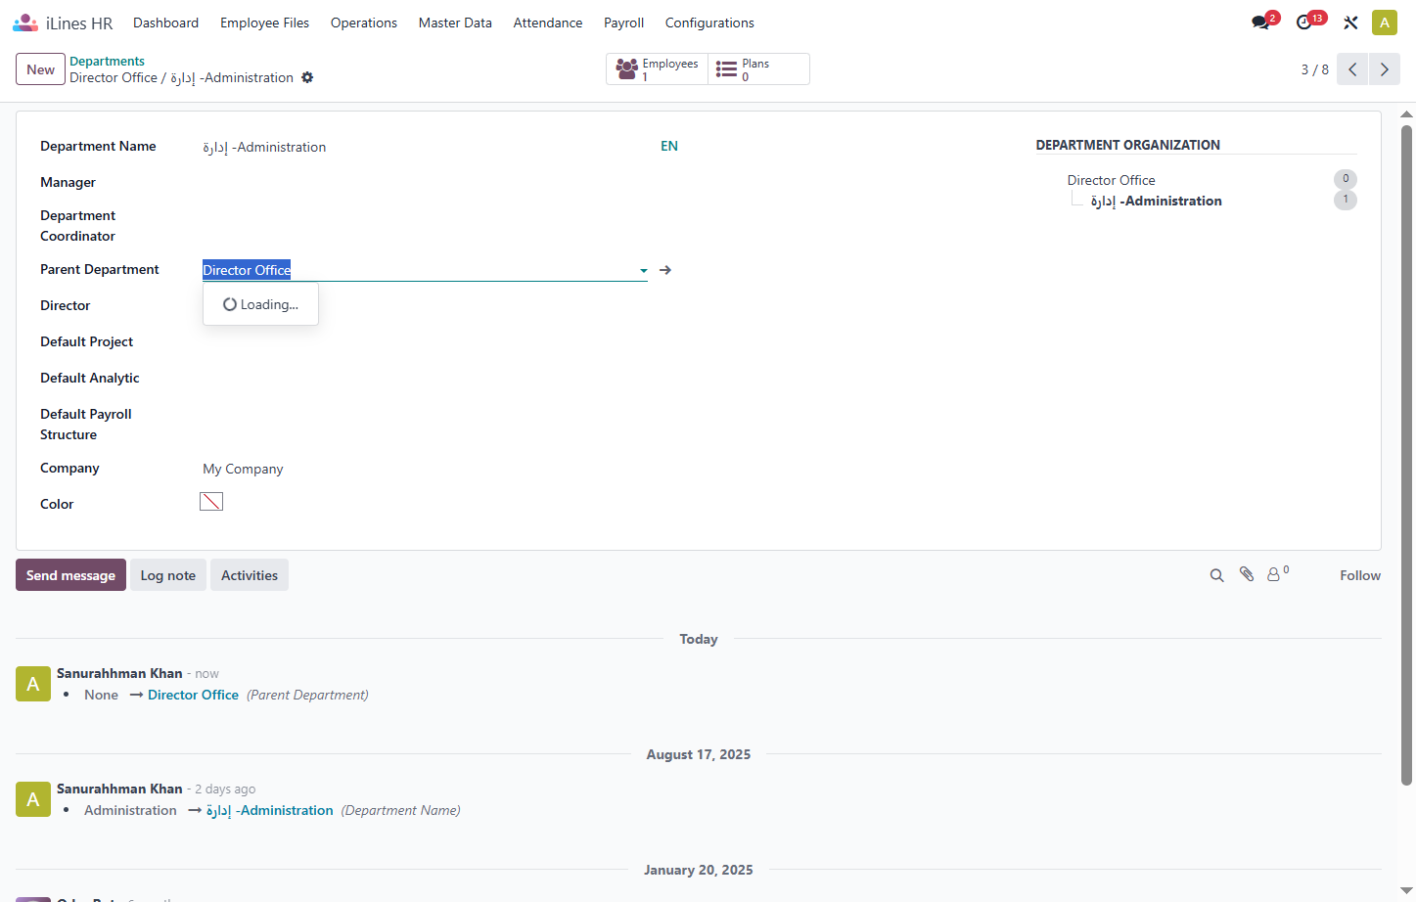1416x902 pixels.
Task: Open the Employee Files menu
Action: [x=264, y=23]
